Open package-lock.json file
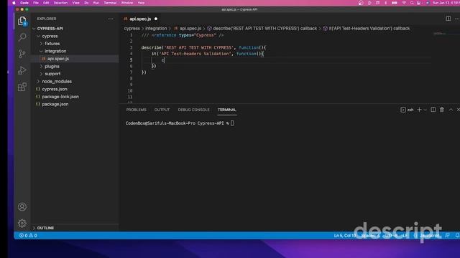The height and width of the screenshot is (258, 460). click(x=60, y=97)
